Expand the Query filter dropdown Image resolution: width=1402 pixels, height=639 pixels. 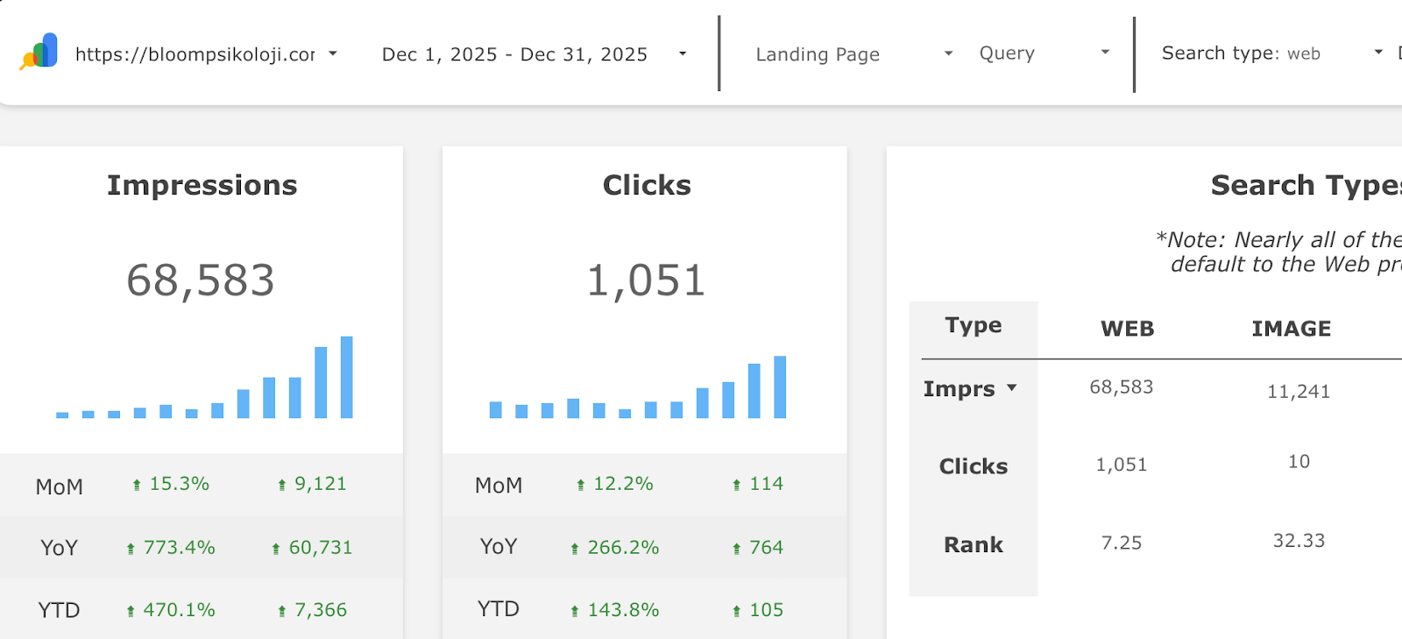click(1105, 53)
